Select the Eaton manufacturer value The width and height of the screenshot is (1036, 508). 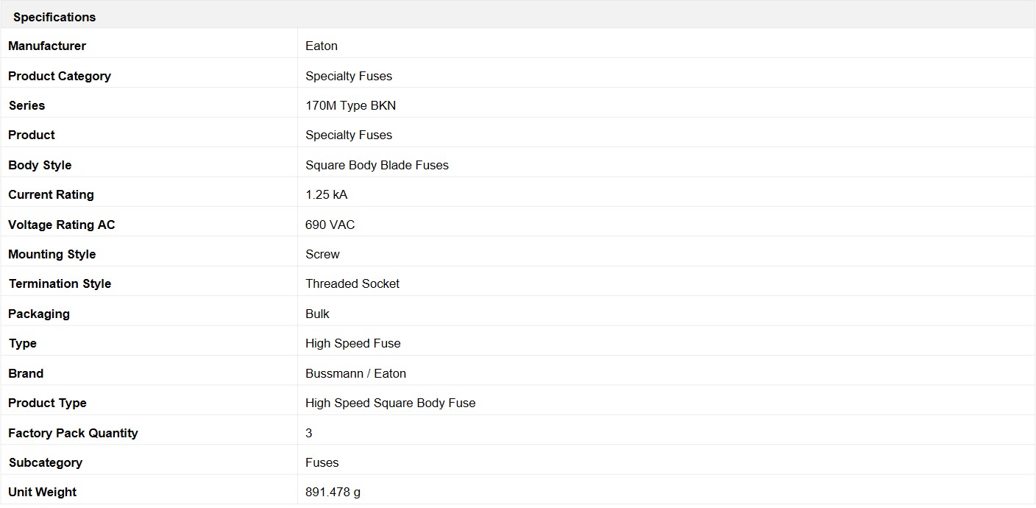[322, 46]
